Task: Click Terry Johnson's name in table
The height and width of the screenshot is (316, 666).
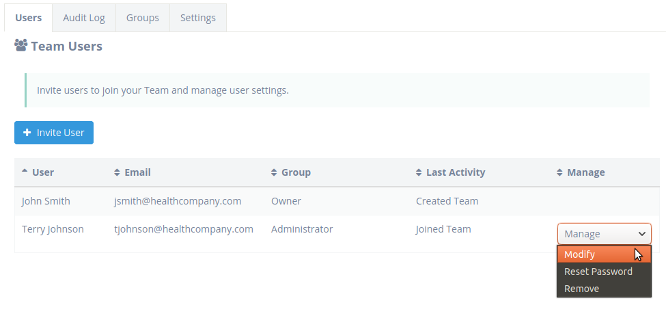Action: [53, 229]
